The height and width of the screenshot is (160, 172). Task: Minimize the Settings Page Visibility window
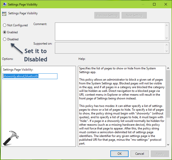(143, 4)
